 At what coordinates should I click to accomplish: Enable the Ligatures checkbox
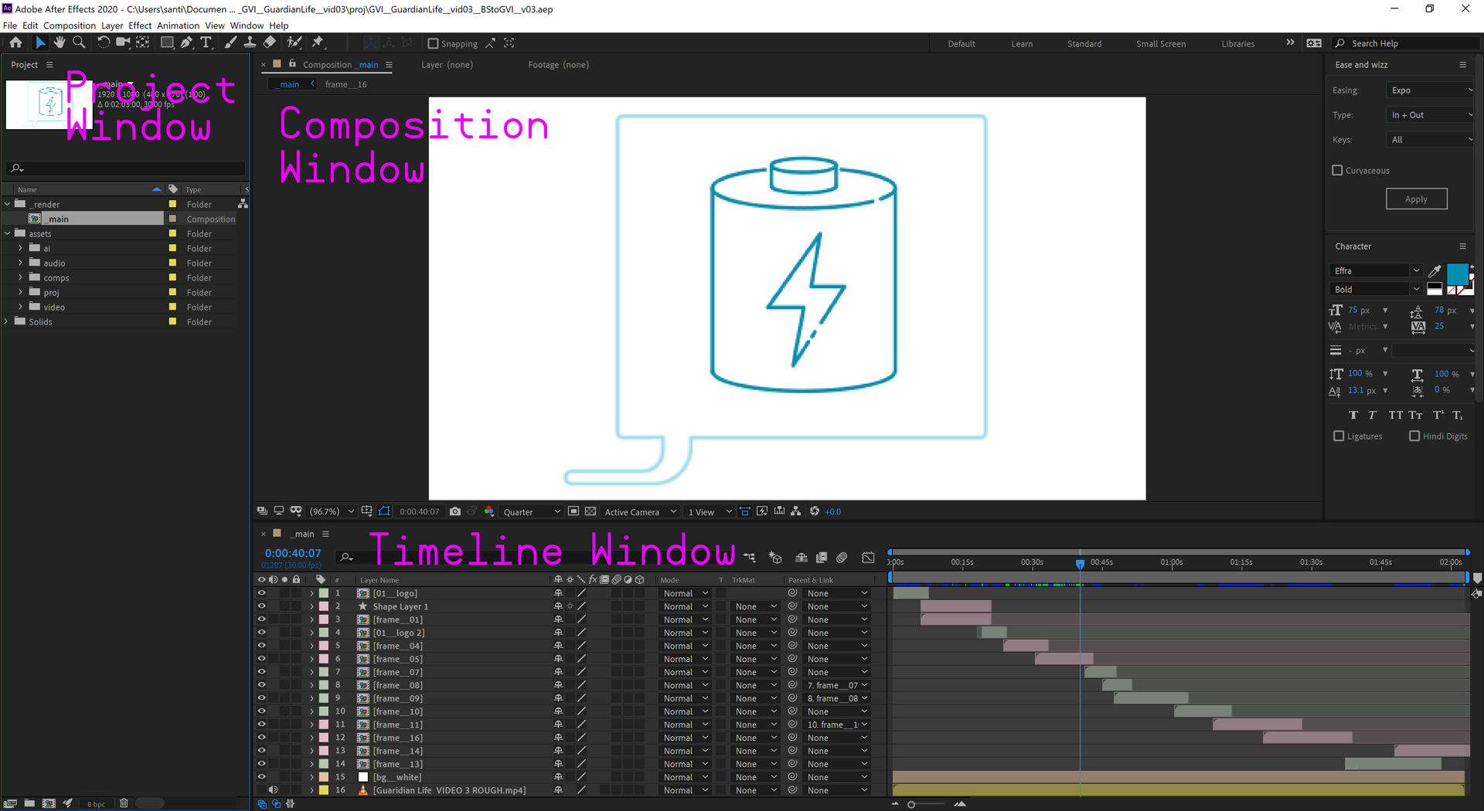1339,436
